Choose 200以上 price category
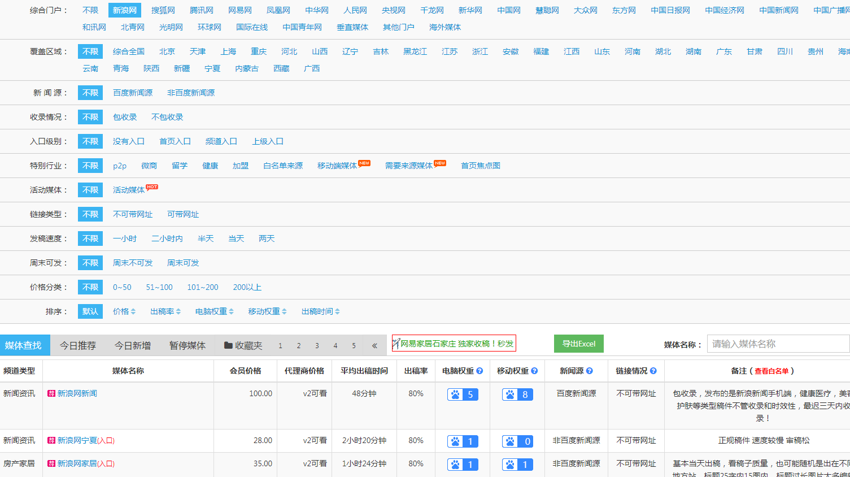 (247, 287)
